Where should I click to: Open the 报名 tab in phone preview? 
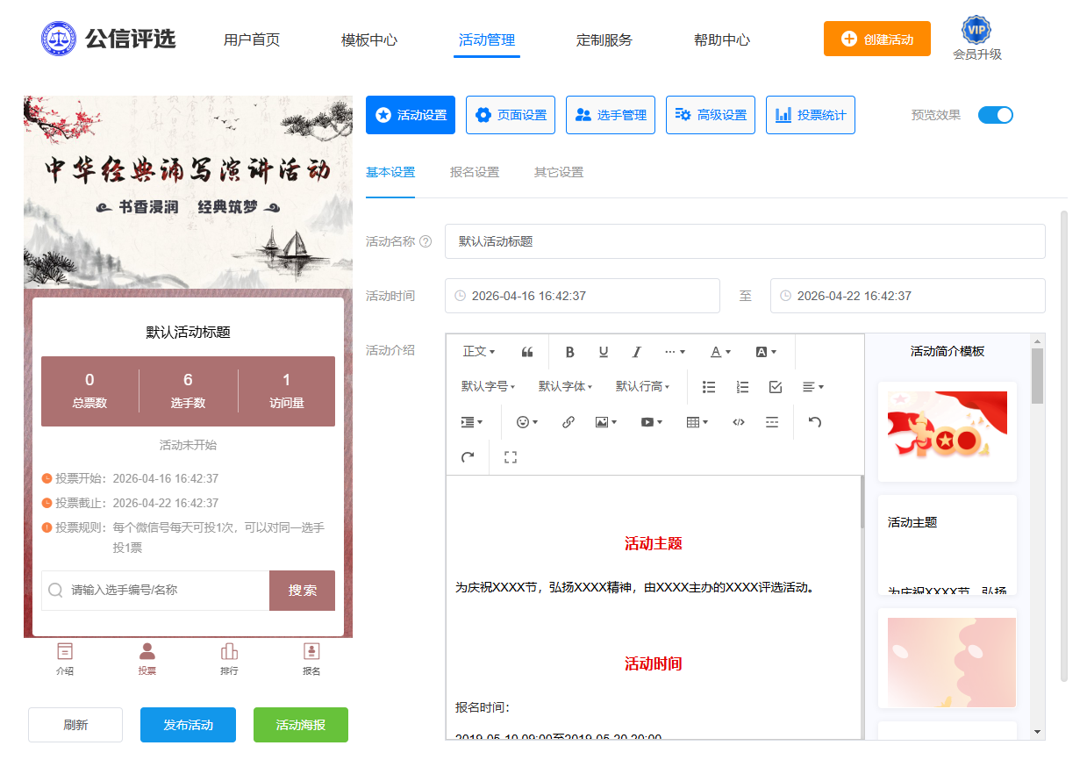pyautogui.click(x=311, y=659)
